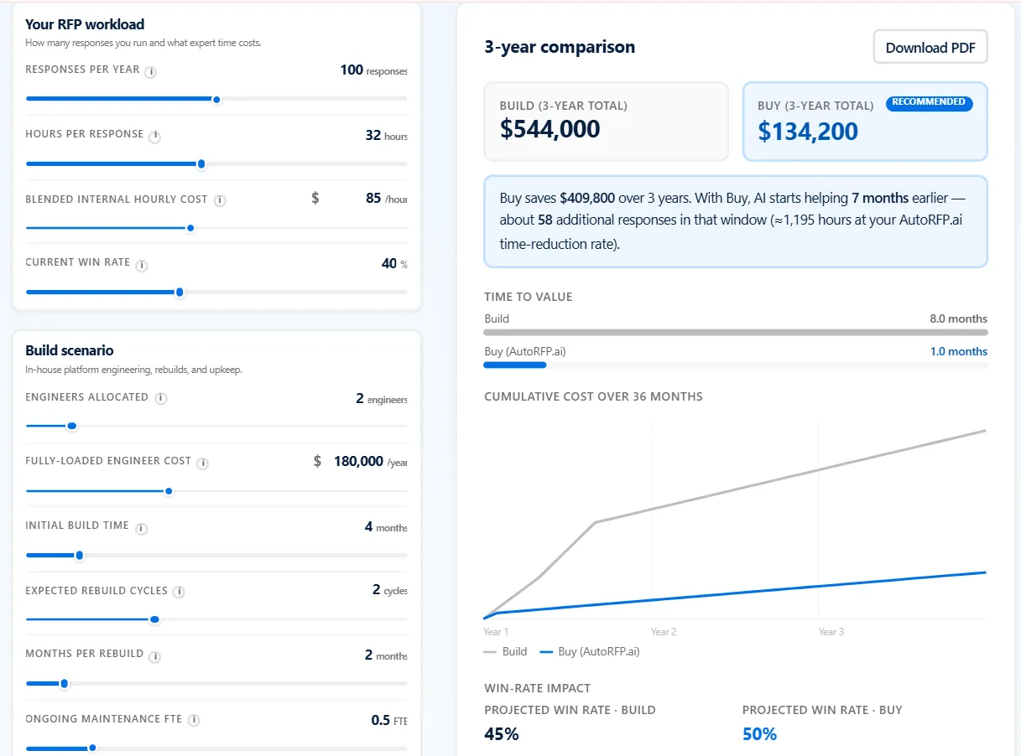Viewport: 1021px width, 756px height.
Task: Click the Build legend entry under chart
Action: coord(506,651)
